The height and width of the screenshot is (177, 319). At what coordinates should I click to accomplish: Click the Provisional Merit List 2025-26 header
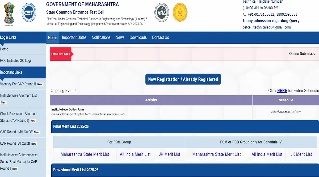tap(185, 170)
